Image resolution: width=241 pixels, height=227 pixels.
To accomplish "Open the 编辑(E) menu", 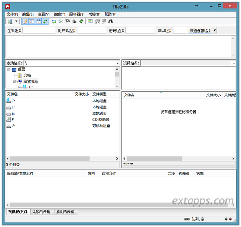I will click(28, 14).
